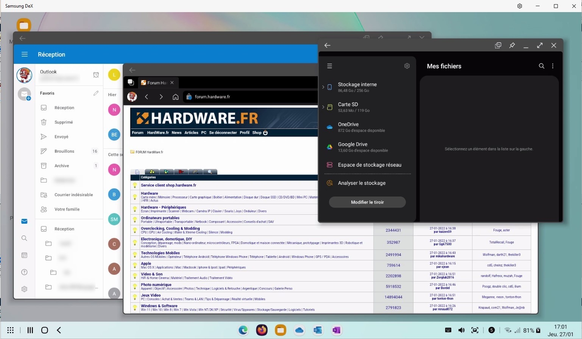Pin the Mes fichiers window
Screen dimensions: 582x339
[x=512, y=45]
